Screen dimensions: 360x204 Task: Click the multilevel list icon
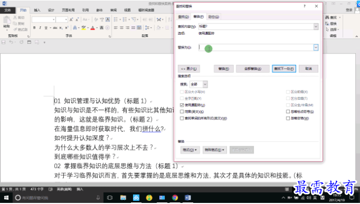pyautogui.click(x=134, y=19)
